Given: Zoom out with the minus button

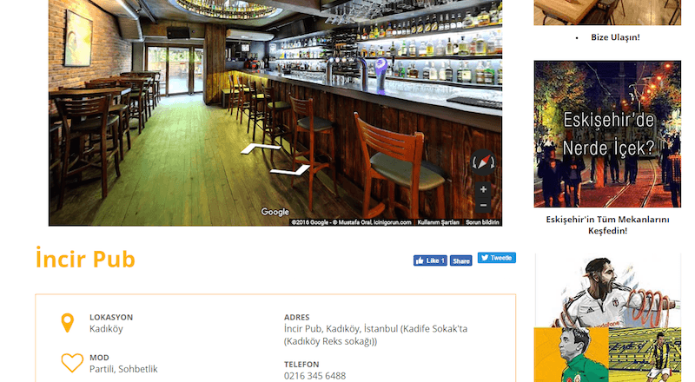Looking at the screenshot, I should tap(483, 205).
